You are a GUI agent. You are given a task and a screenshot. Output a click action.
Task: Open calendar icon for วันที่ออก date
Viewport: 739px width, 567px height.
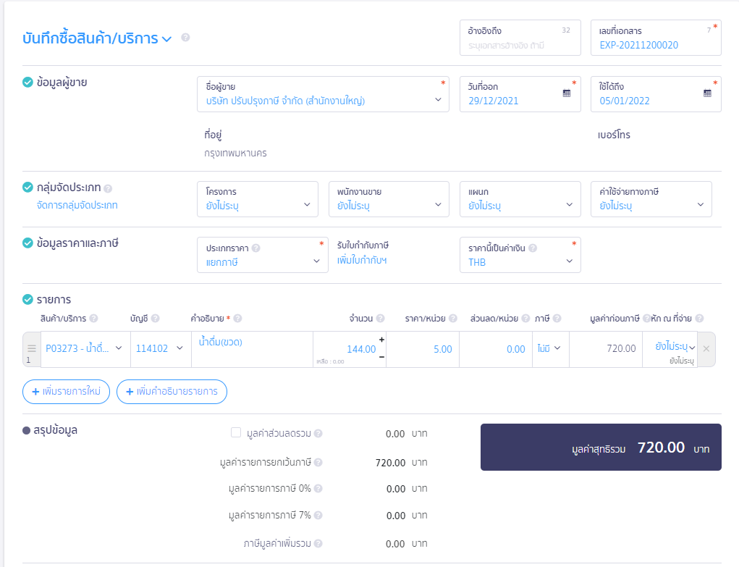pos(567,93)
